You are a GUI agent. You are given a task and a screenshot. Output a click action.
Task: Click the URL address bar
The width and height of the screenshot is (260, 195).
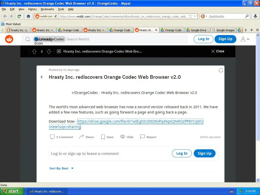123,16
